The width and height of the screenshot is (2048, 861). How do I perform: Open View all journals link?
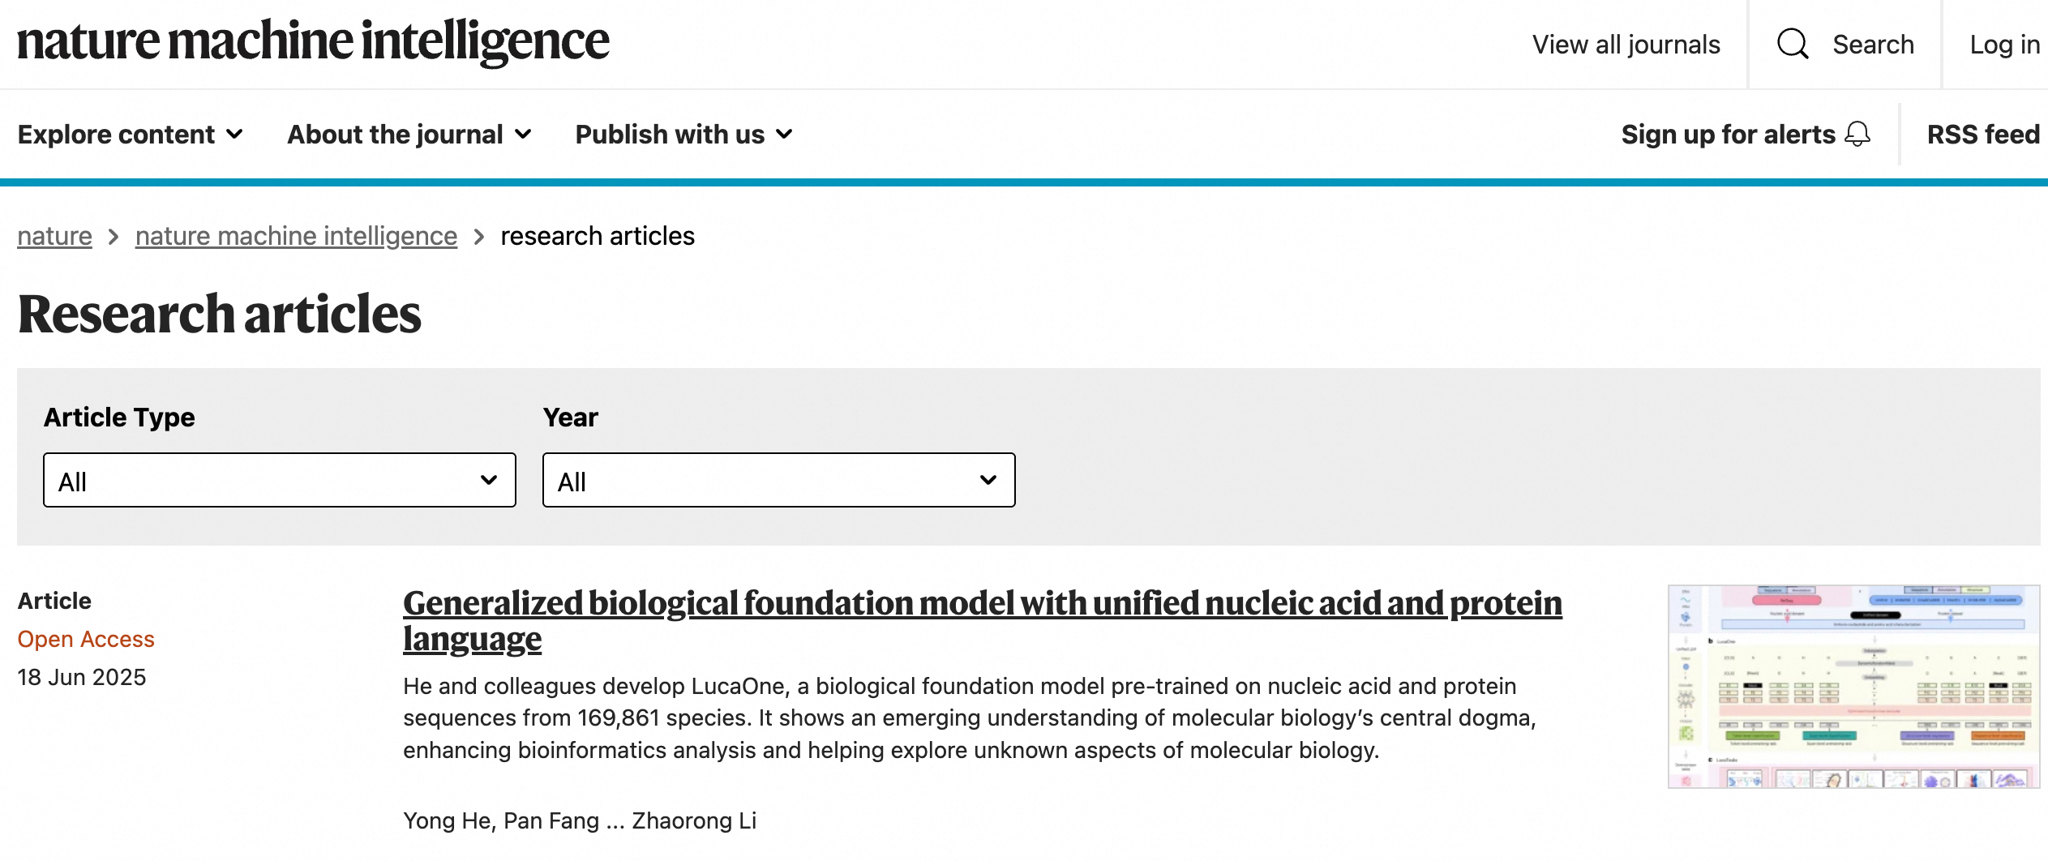click(1626, 45)
